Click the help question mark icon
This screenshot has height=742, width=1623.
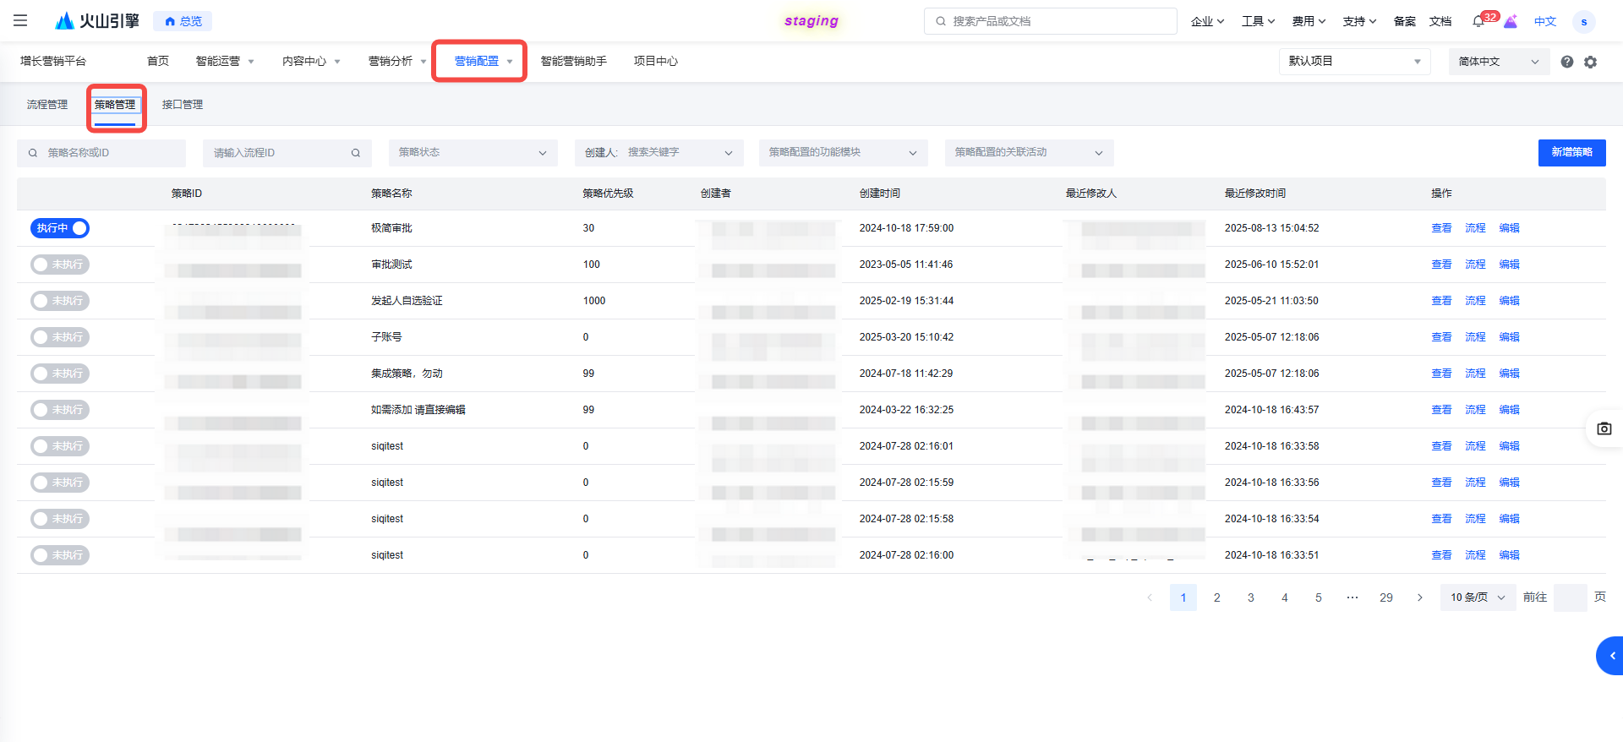tap(1566, 62)
